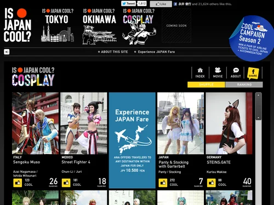The width and height of the screenshot is (274, 205).
Task: Open the Cosplay section banner at top
Action: pos(139,26)
